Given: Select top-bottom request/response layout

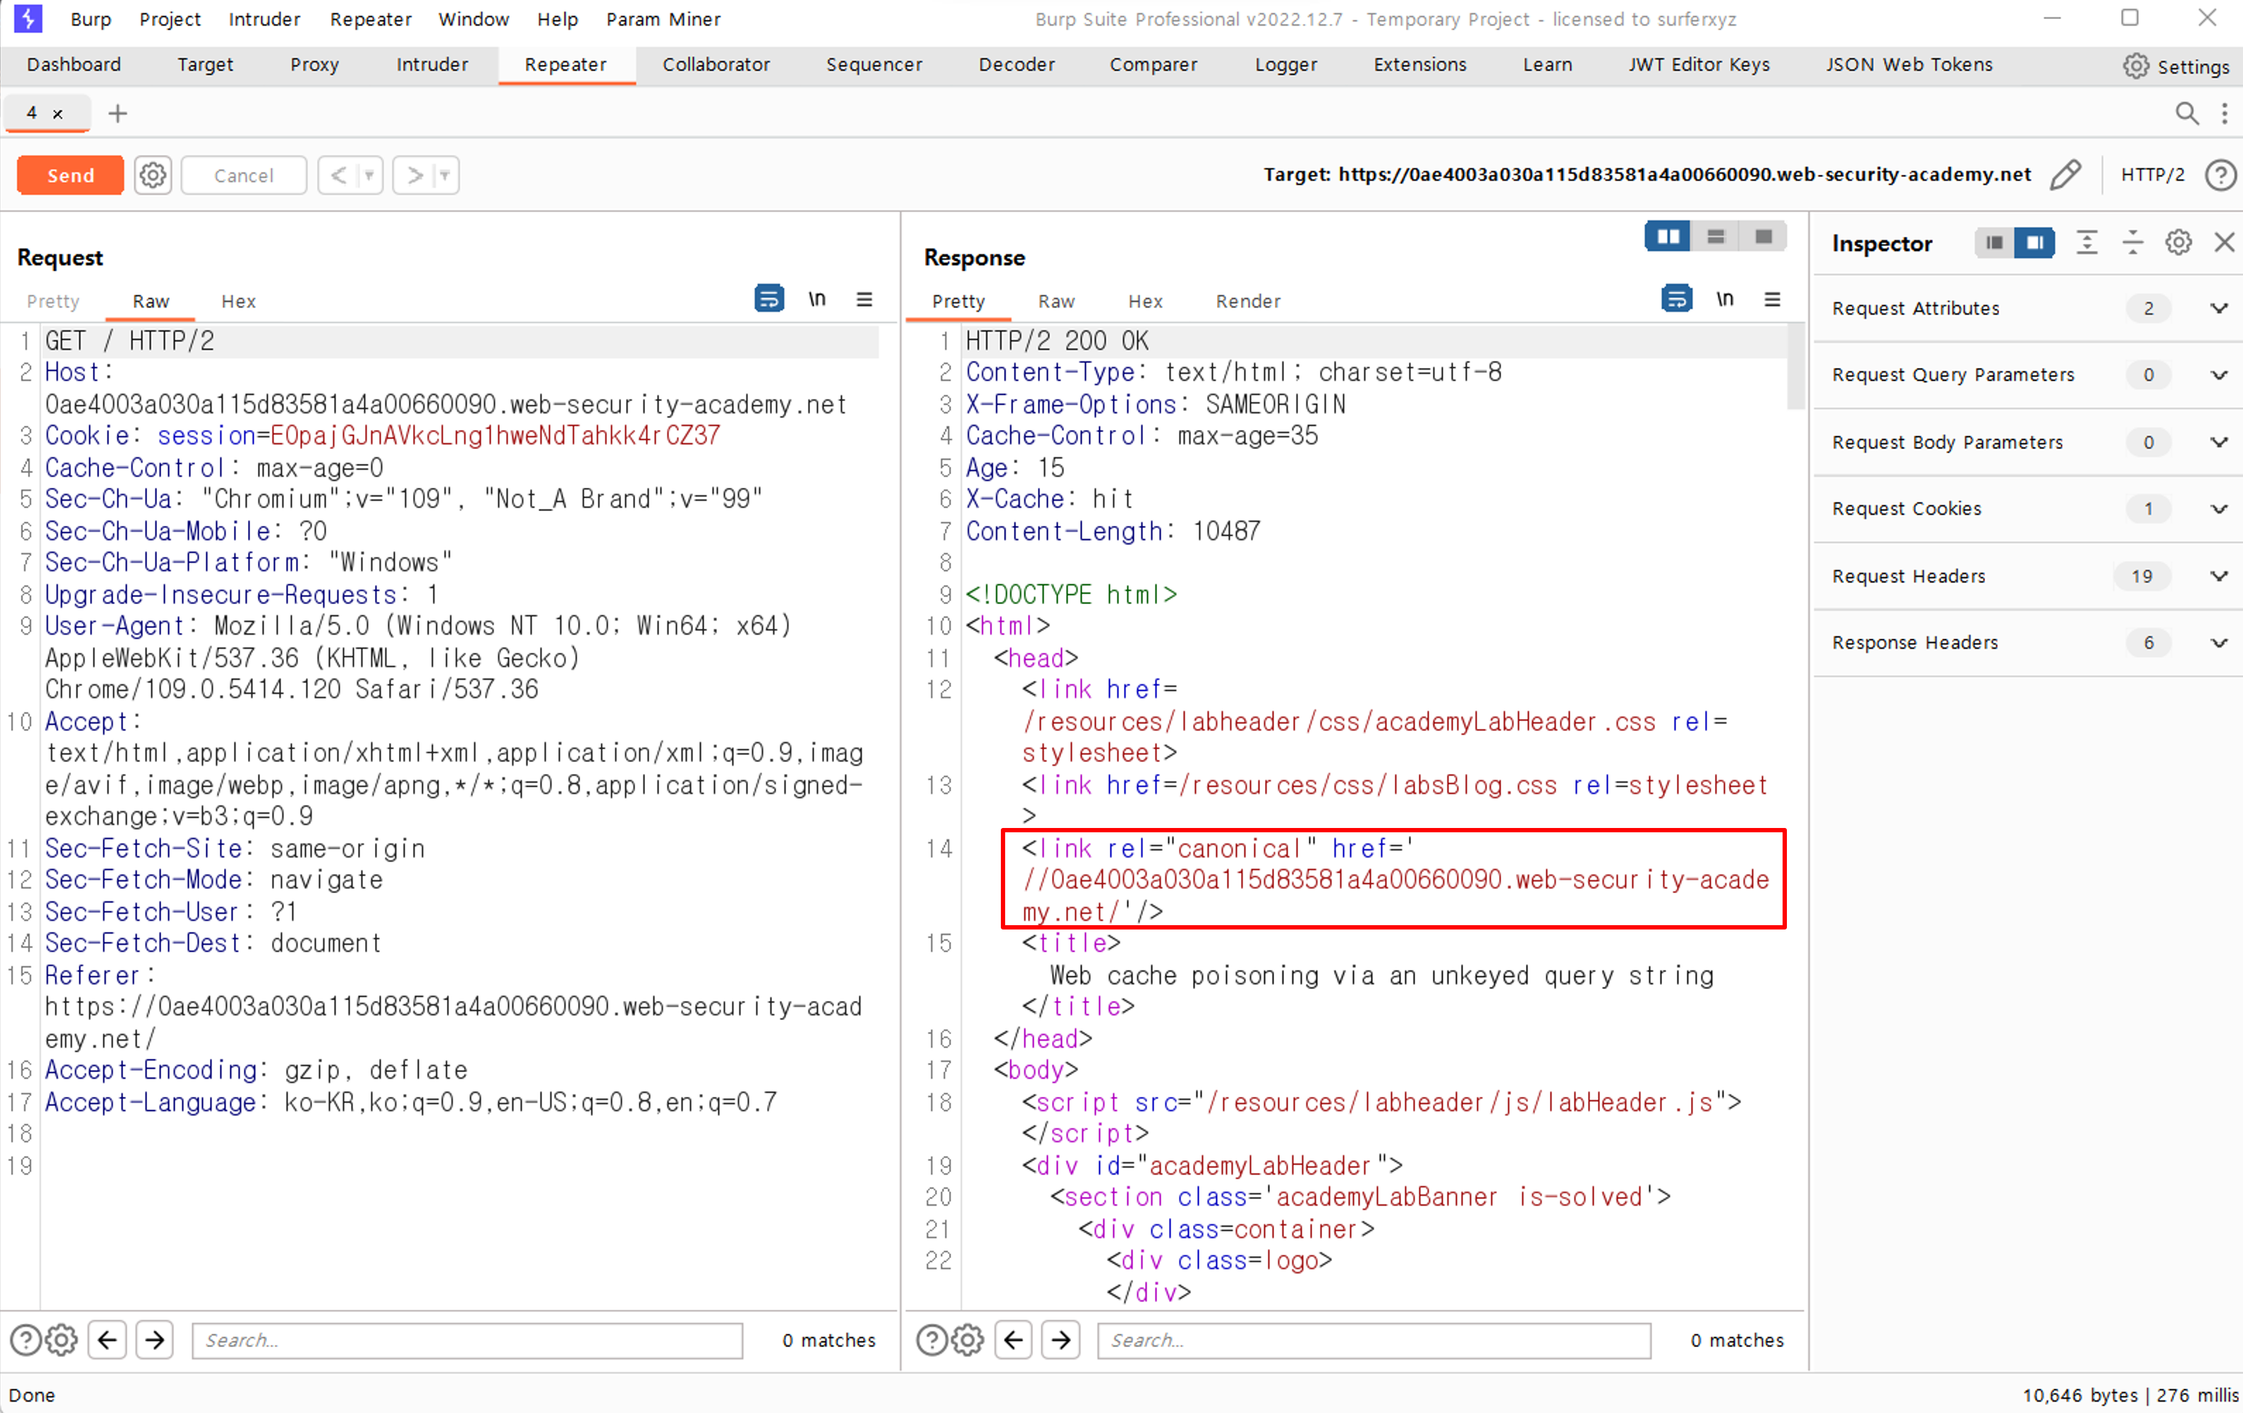Looking at the screenshot, I should 1715,236.
